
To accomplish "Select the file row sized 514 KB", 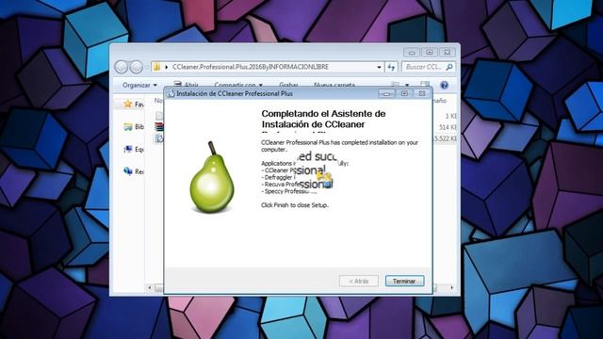I will tap(448, 127).
